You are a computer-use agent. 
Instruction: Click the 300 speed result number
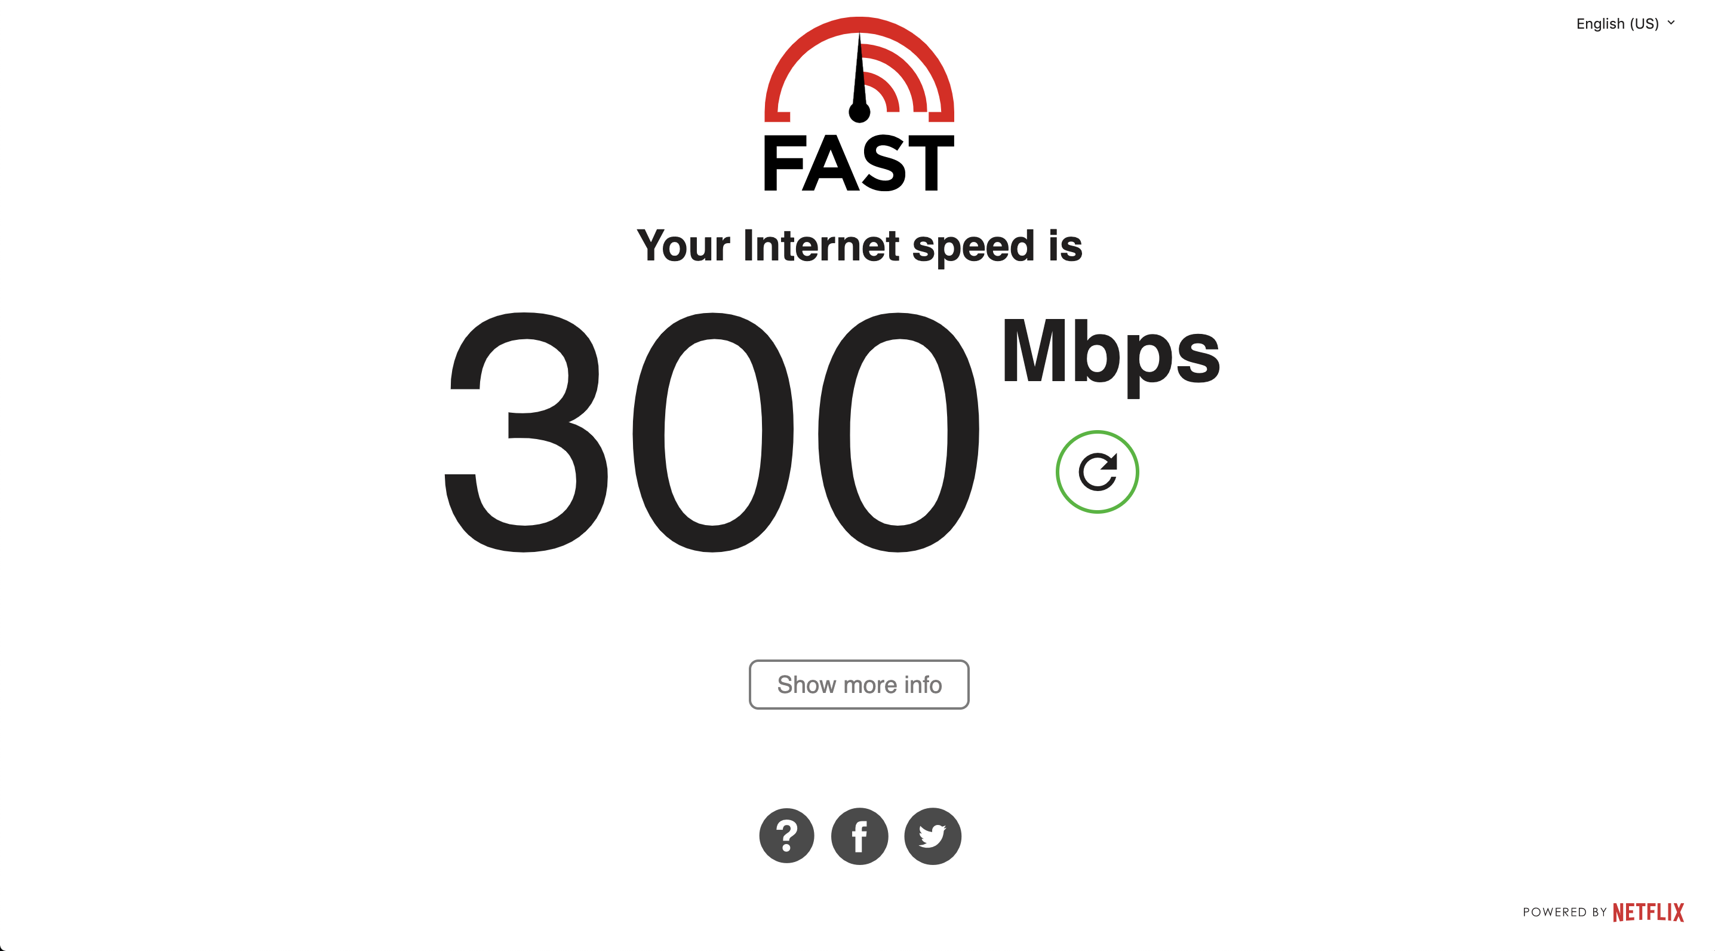(x=712, y=432)
